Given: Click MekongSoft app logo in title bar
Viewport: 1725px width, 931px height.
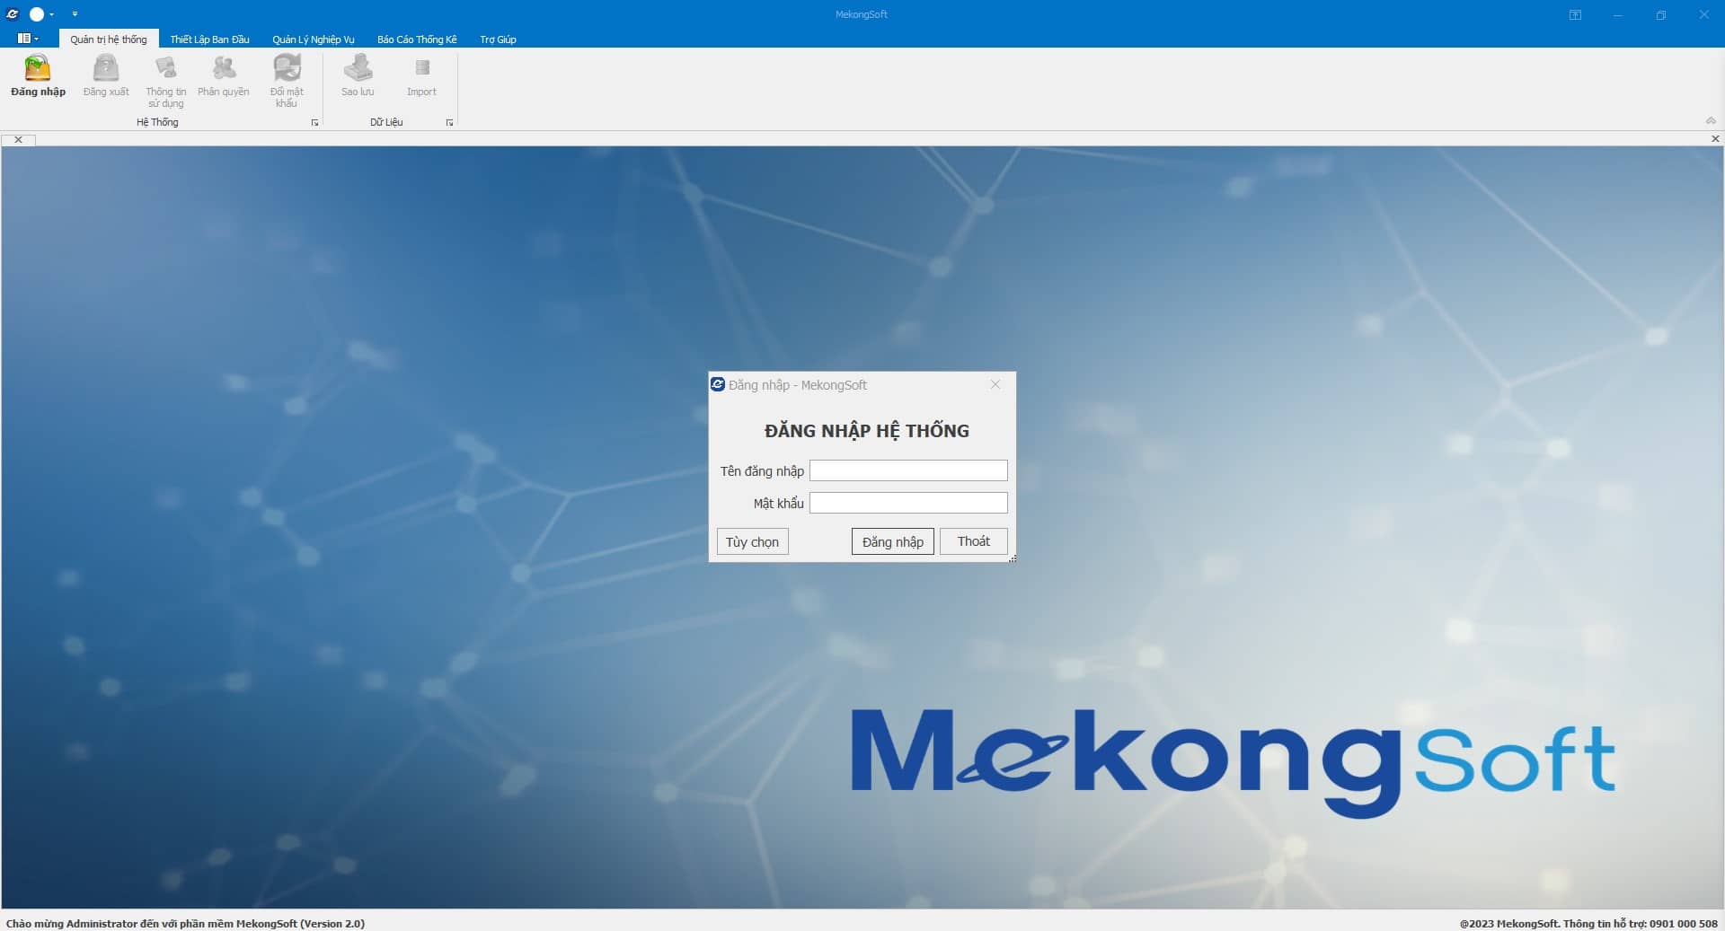Looking at the screenshot, I should 13,14.
